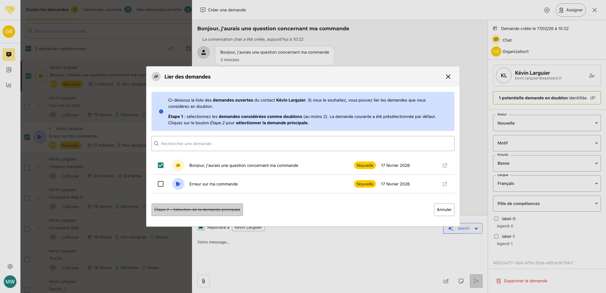
Task: Click the 'Rechercher une demande' field in dialog
Action: coord(303,144)
